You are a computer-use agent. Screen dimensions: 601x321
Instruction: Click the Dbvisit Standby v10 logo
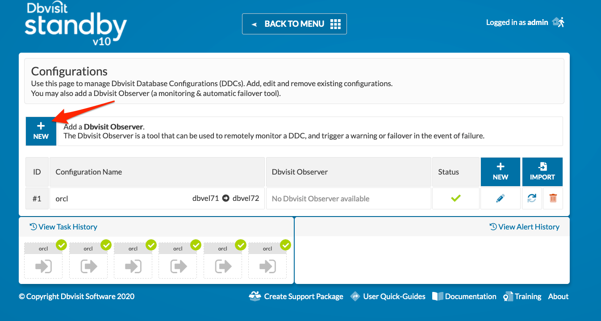[76, 24]
